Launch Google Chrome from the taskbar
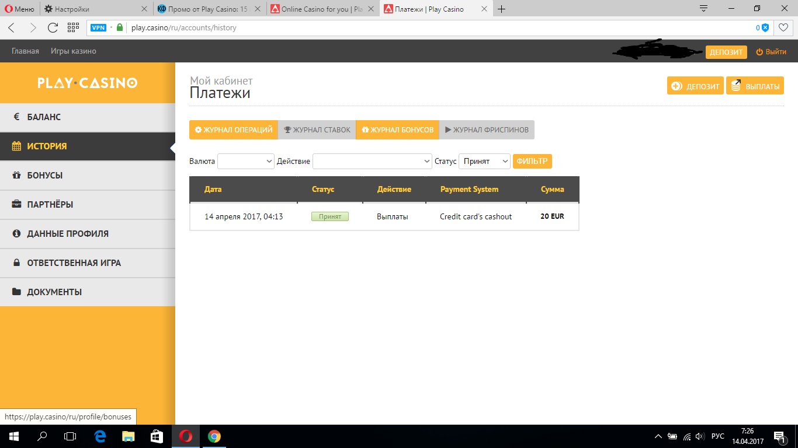 (x=214, y=436)
